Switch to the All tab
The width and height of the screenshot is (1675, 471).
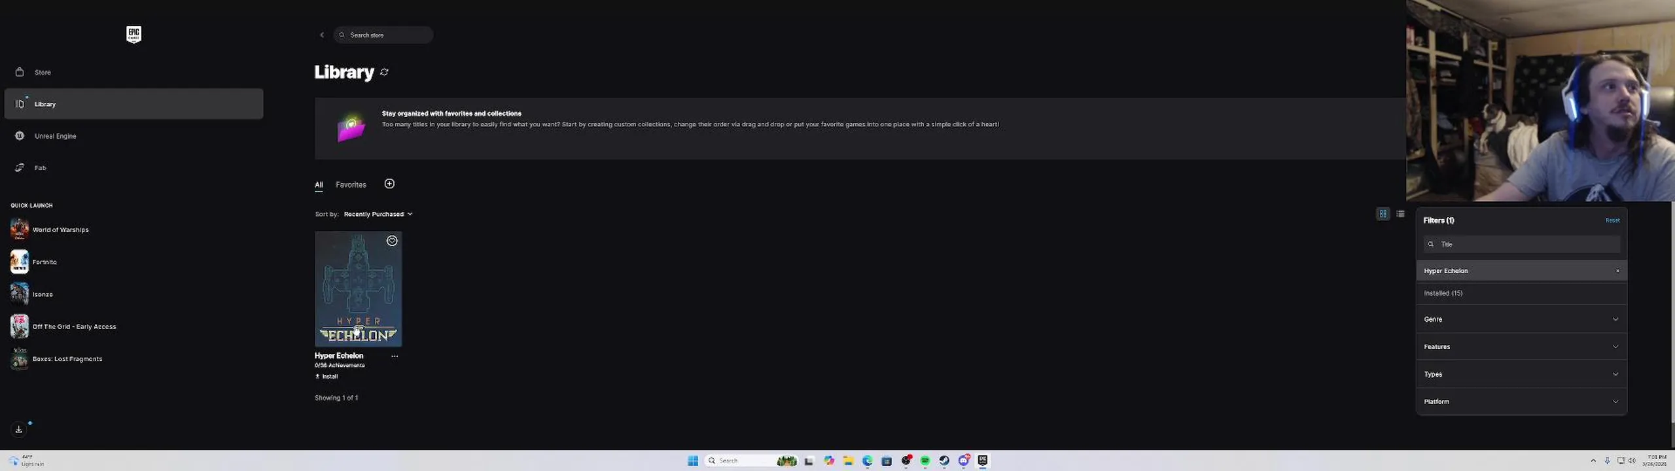pyautogui.click(x=319, y=185)
